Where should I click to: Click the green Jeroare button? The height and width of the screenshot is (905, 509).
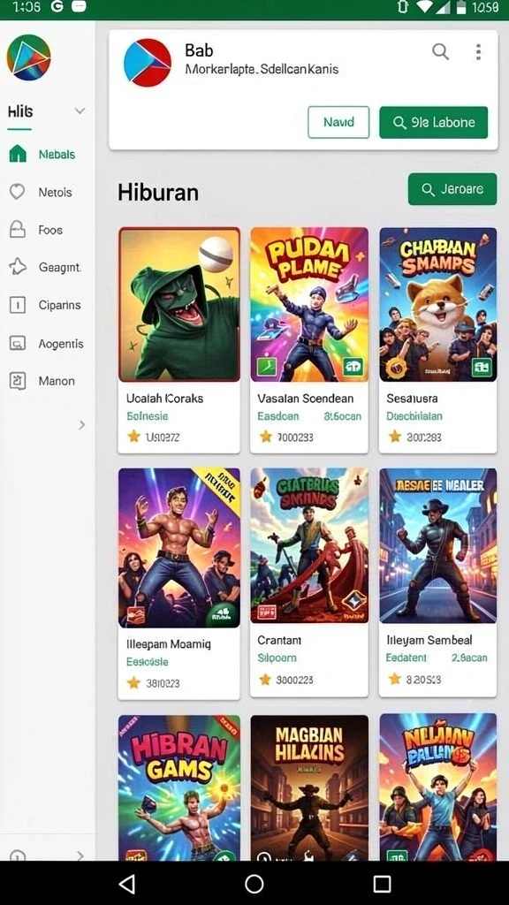point(452,189)
